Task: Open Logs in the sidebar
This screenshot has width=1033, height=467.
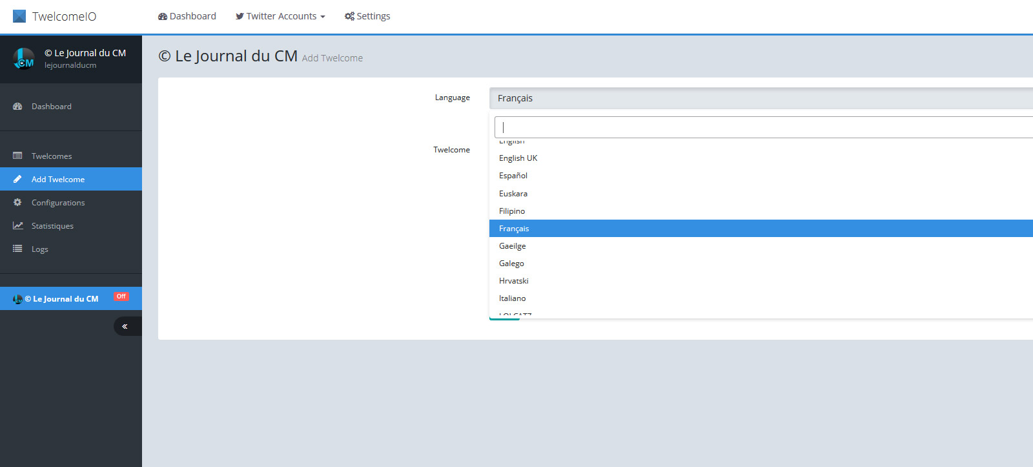Action: pos(71,249)
